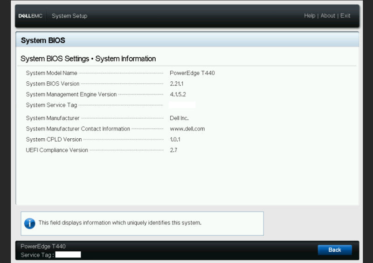Select the PowerEdge T440 model value

pyautogui.click(x=192, y=73)
